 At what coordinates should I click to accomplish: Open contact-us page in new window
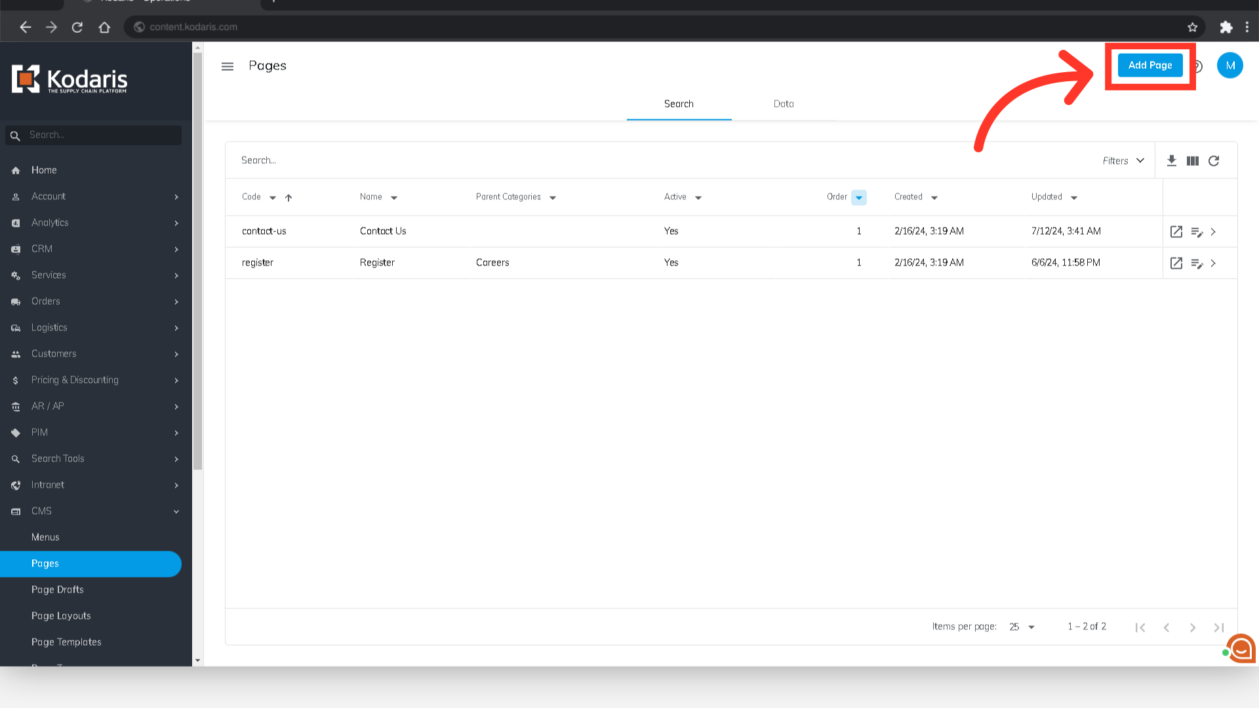click(x=1176, y=231)
